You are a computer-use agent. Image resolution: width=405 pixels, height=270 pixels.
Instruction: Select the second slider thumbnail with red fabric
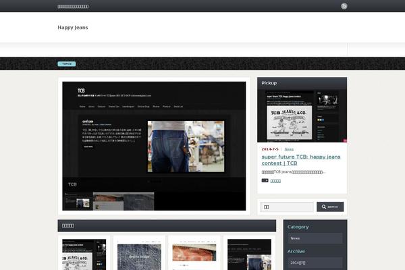point(108,201)
